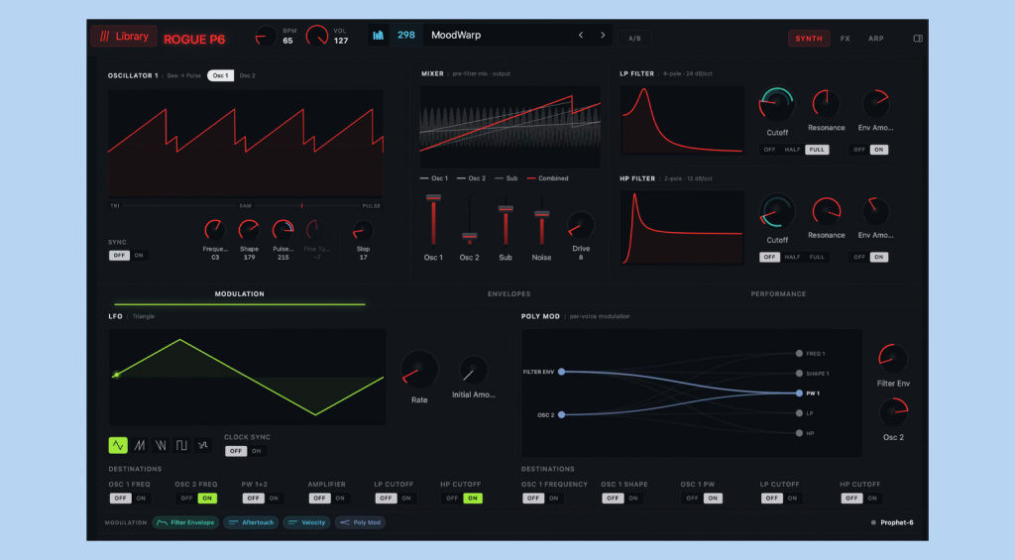The image size is (1015, 560).
Task: Open the preset browser bars icon
Action: click(x=378, y=35)
